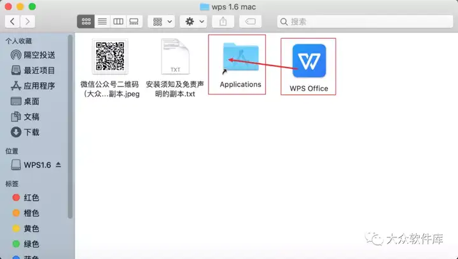Open 桌面 in sidebar
The width and height of the screenshot is (458, 259).
tap(25, 101)
